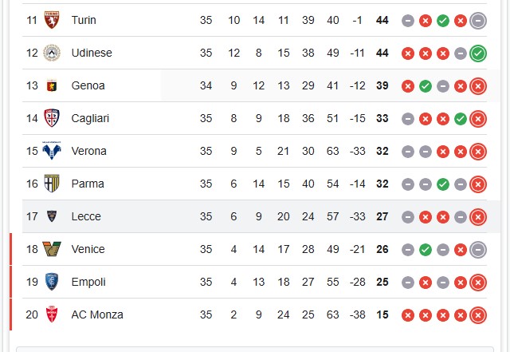Click Empoli's points total of 25
The width and height of the screenshot is (510, 352).
pos(382,282)
